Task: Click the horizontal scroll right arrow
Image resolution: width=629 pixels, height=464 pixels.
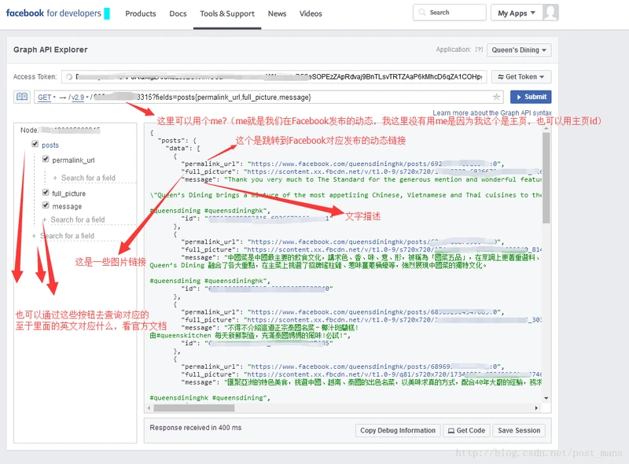Action: point(536,408)
